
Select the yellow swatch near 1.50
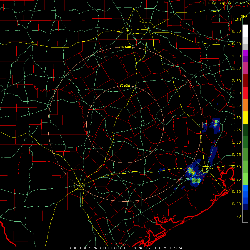click(245, 117)
